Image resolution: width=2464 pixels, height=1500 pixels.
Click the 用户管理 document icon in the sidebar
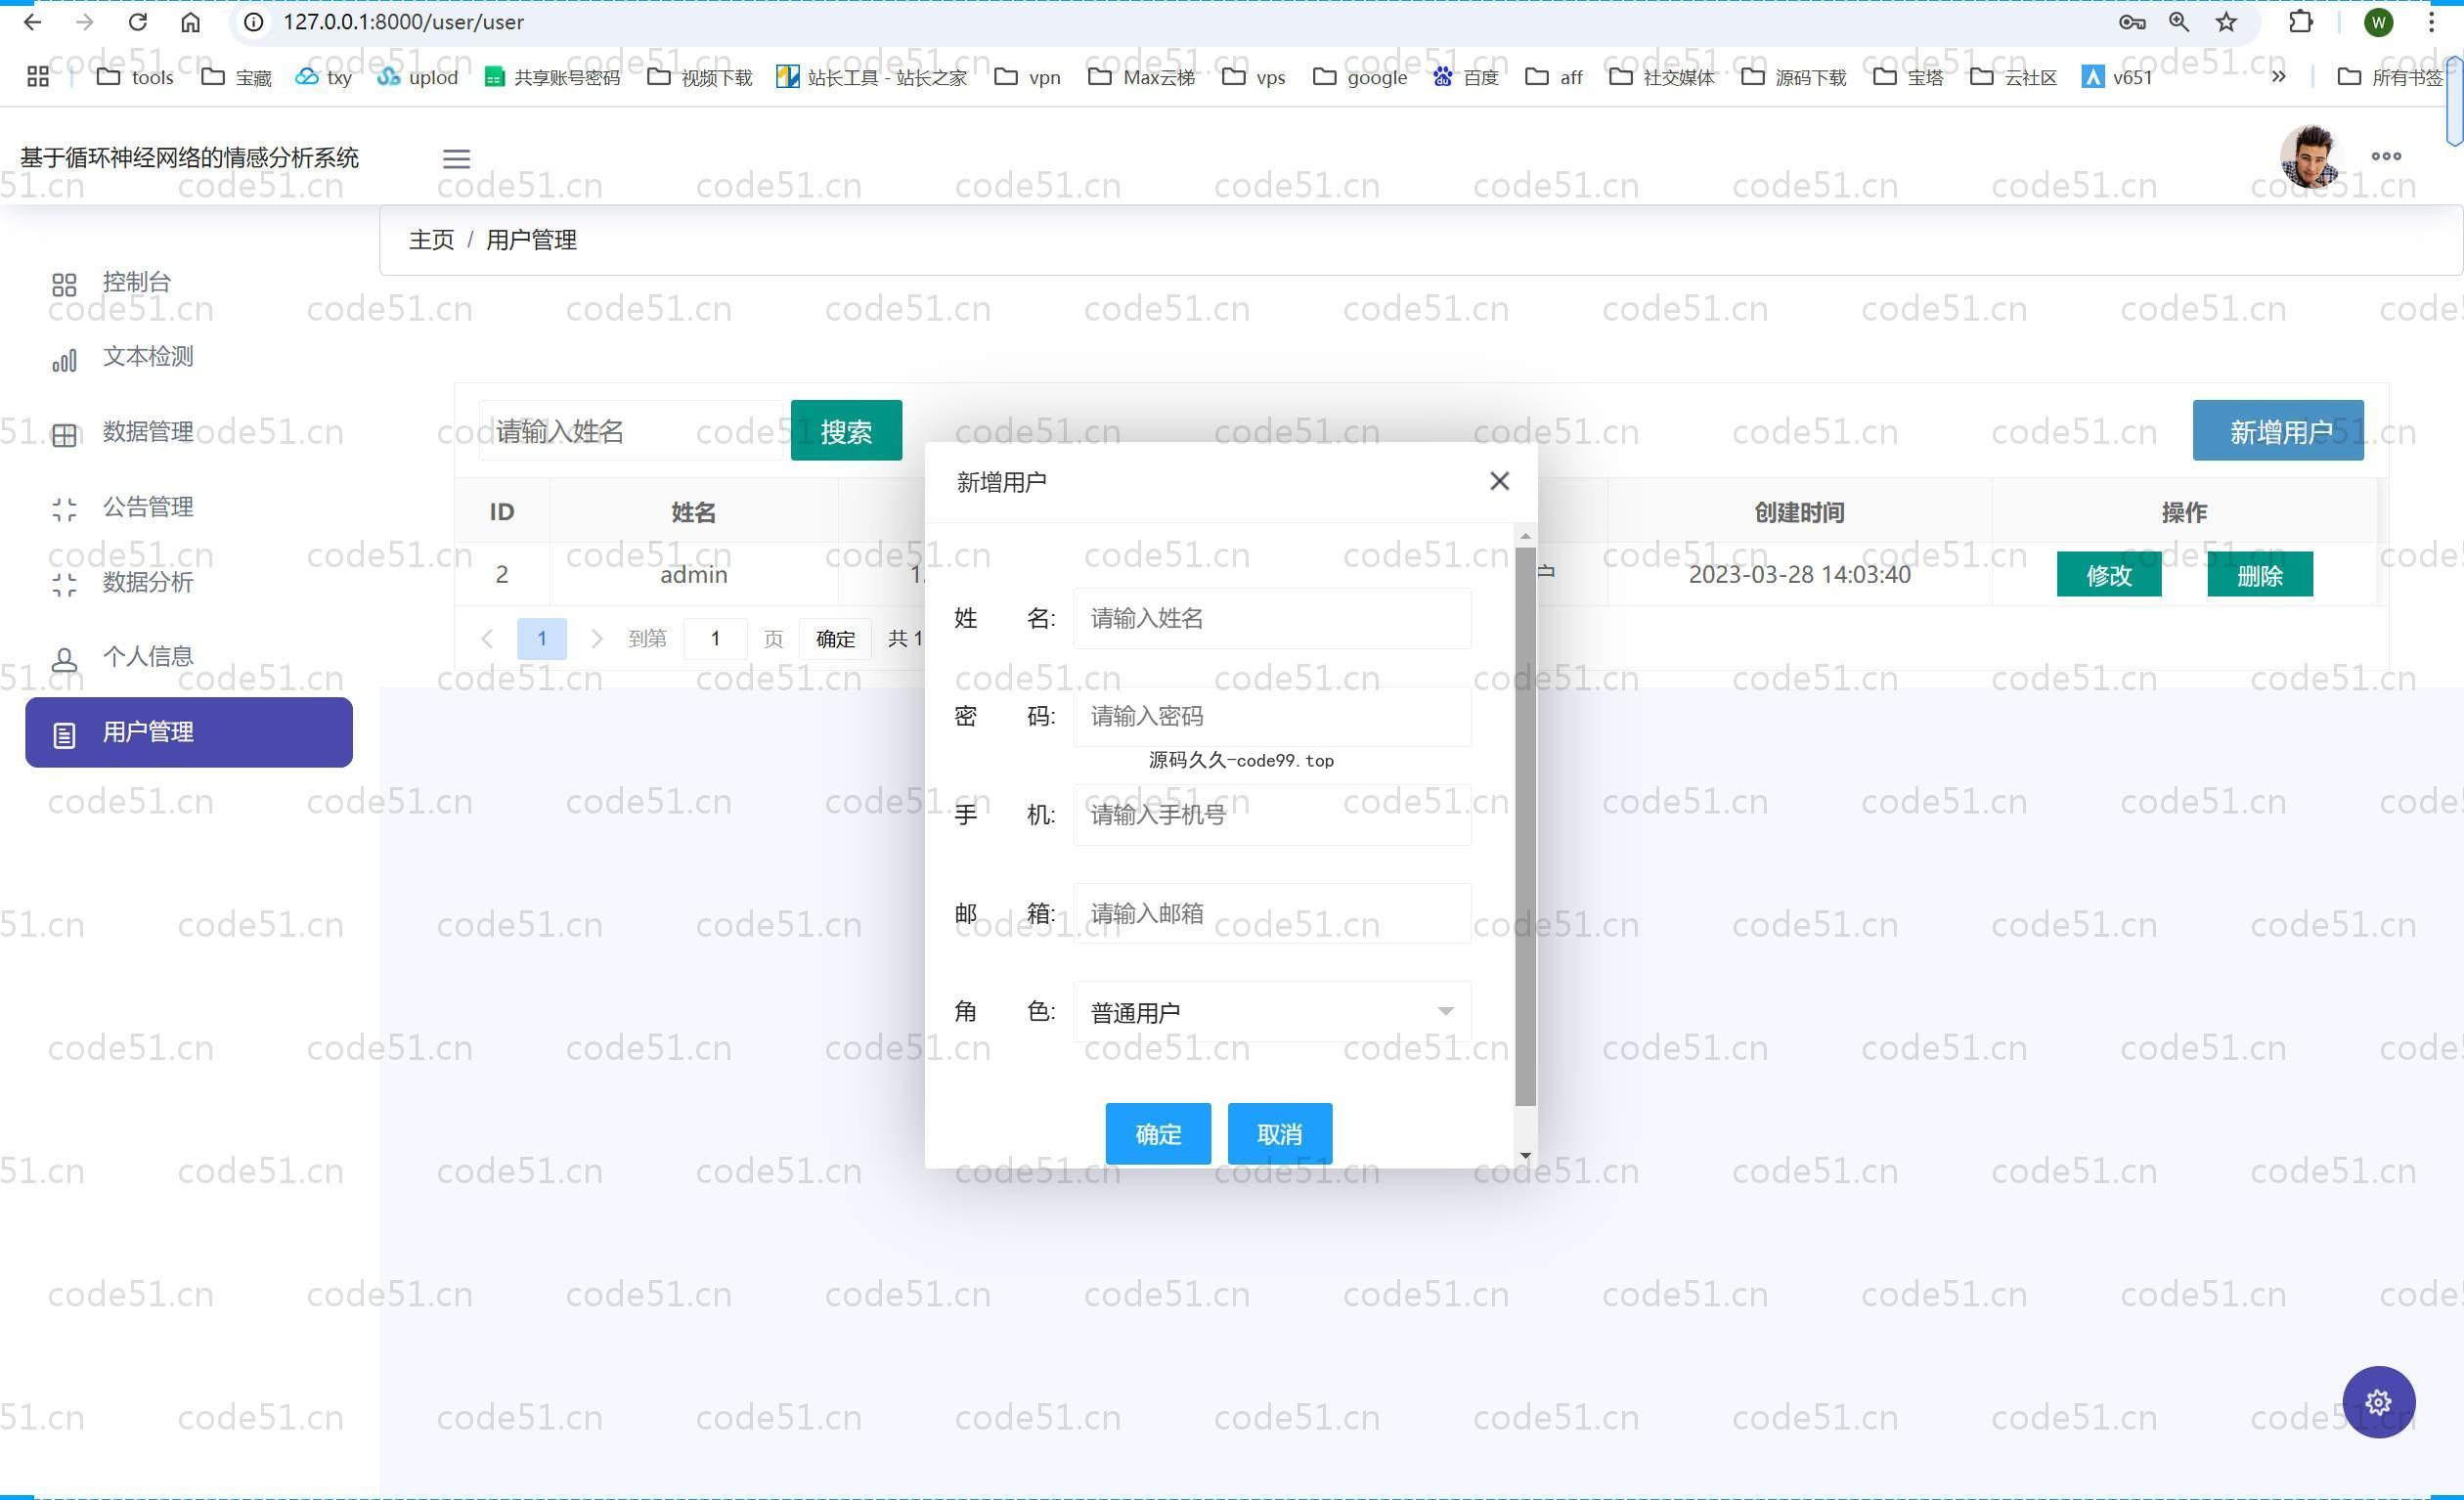pos(64,735)
